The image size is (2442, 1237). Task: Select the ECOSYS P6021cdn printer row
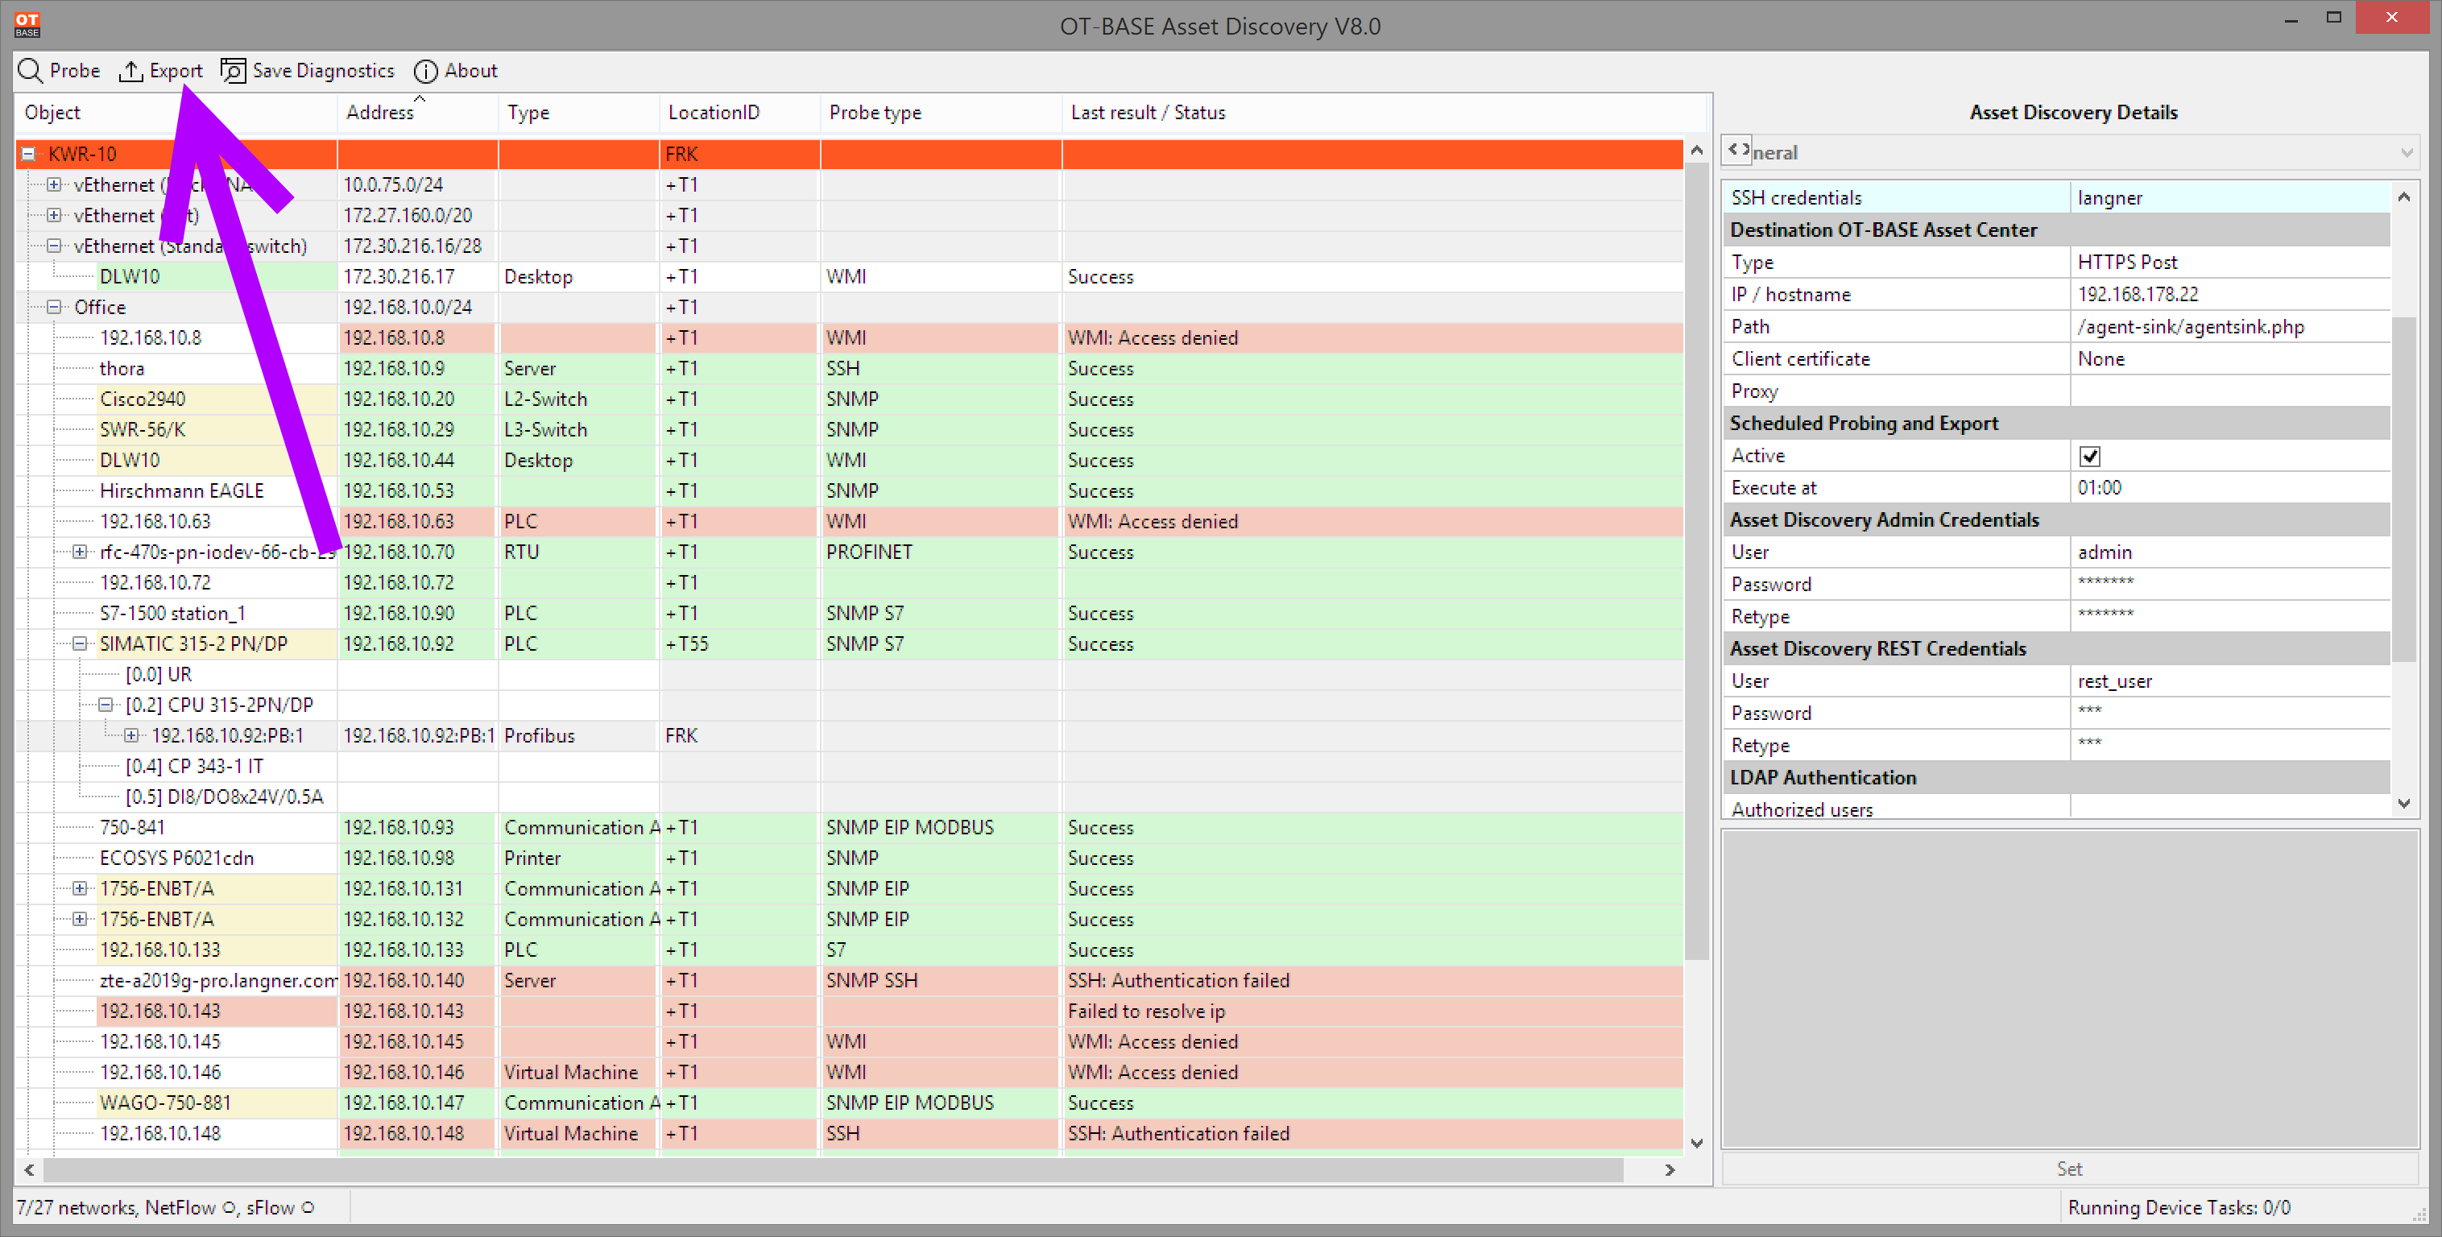click(848, 858)
